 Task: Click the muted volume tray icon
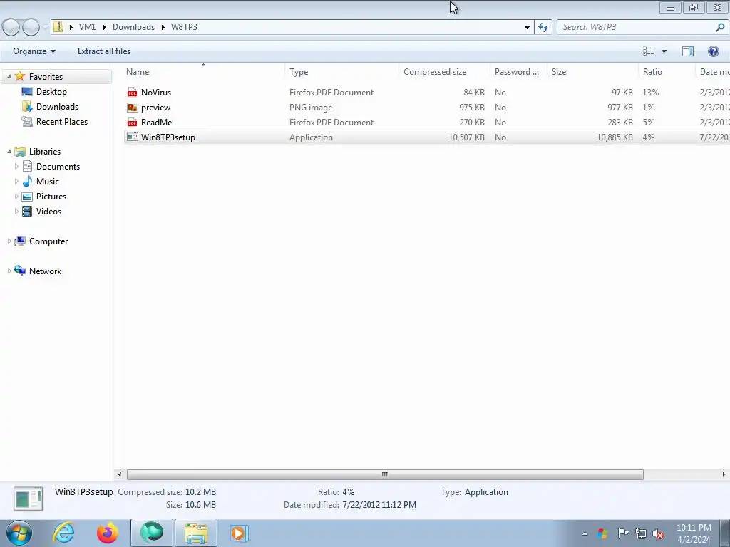[658, 534]
